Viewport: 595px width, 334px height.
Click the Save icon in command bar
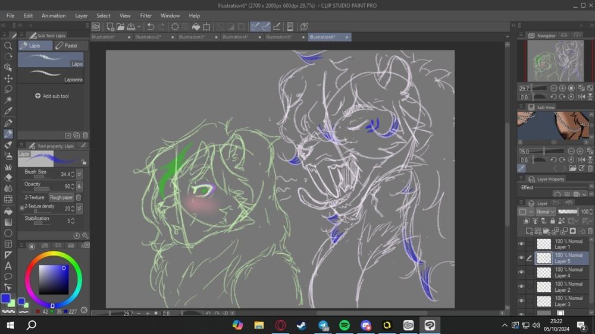point(131,27)
